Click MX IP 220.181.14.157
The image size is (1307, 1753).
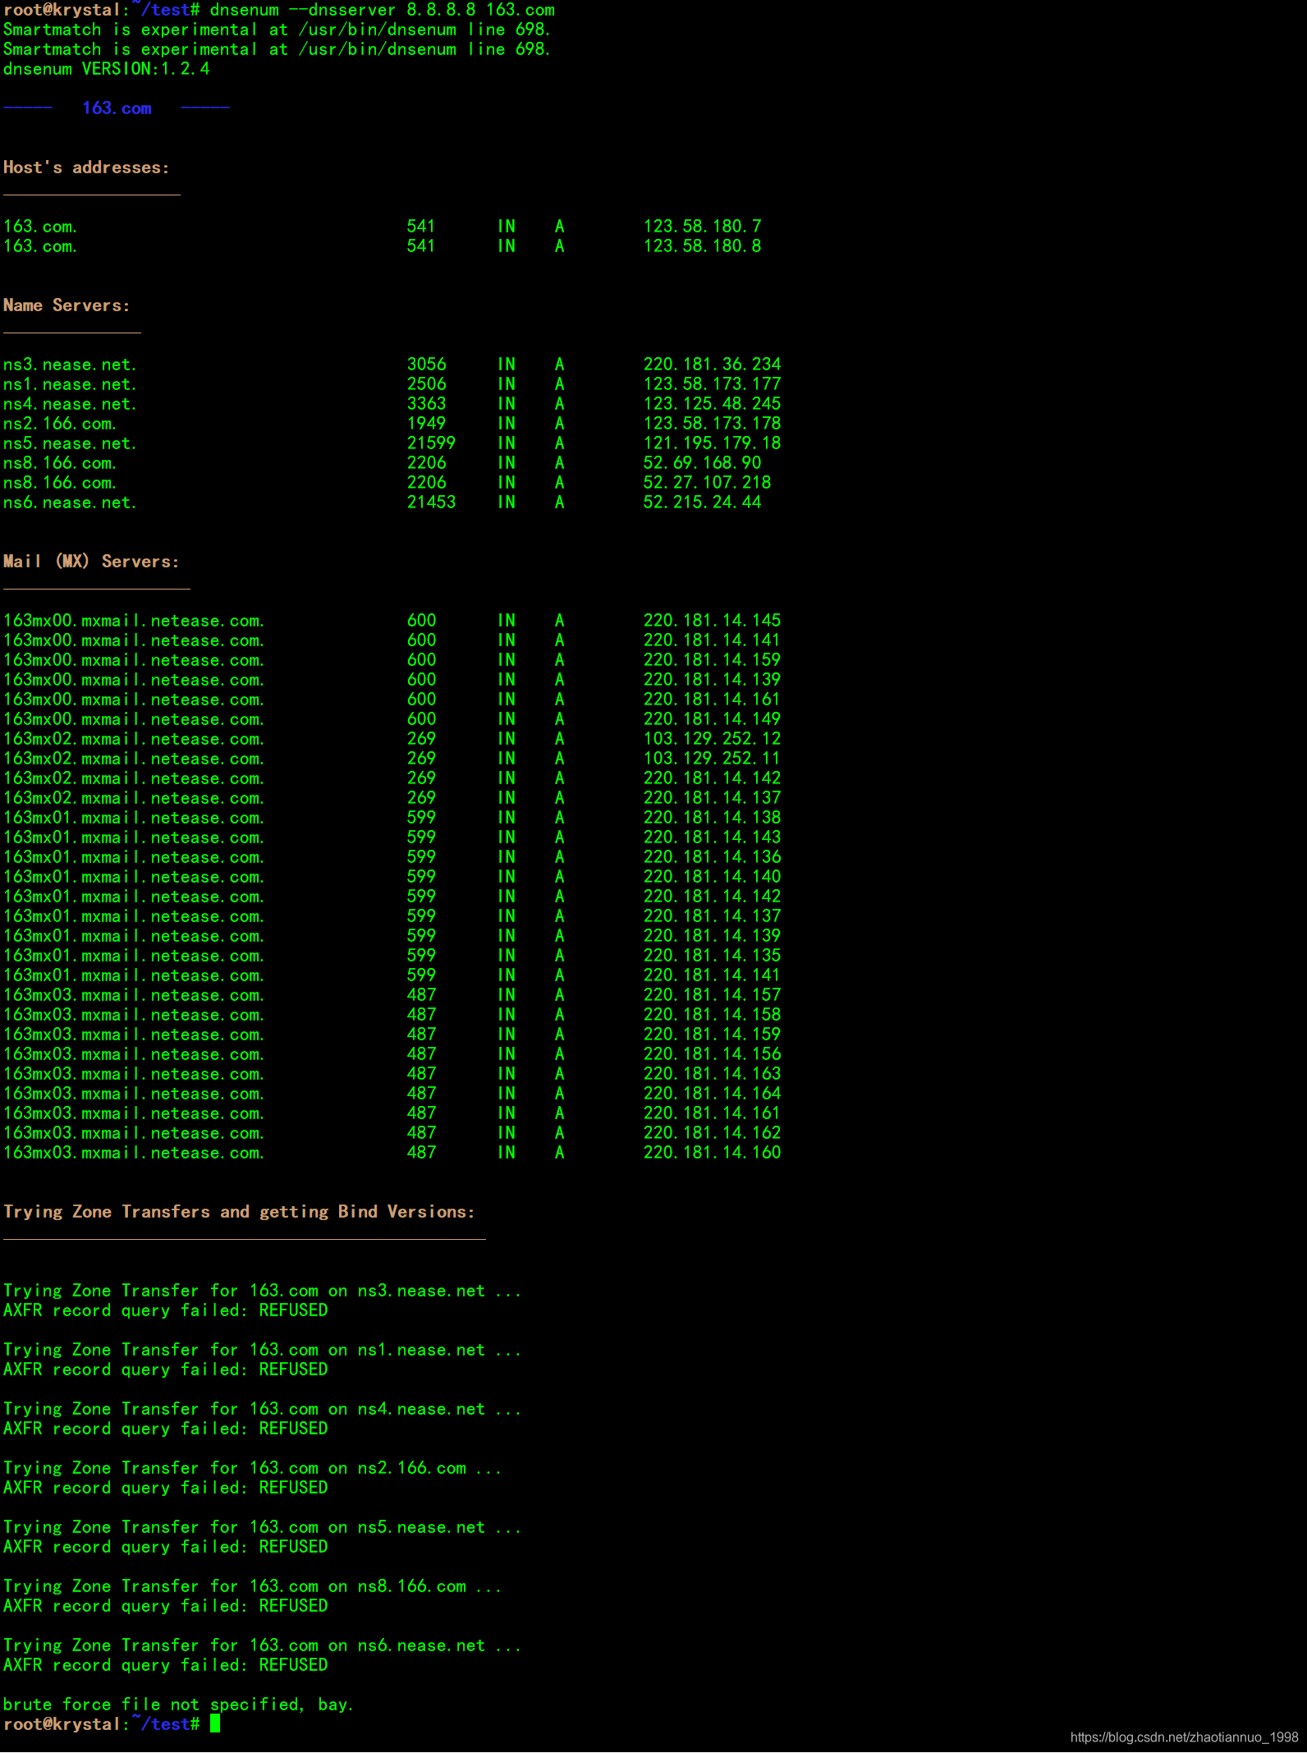(x=712, y=995)
